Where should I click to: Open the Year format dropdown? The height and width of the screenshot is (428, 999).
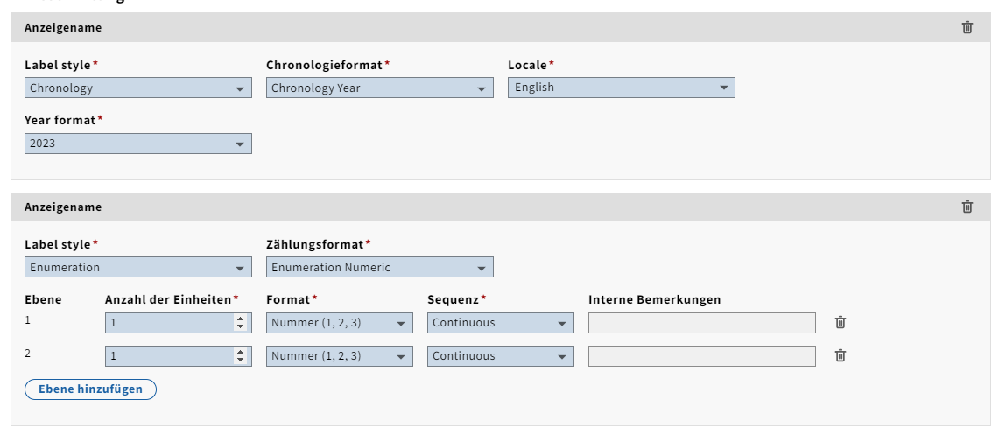coord(138,144)
